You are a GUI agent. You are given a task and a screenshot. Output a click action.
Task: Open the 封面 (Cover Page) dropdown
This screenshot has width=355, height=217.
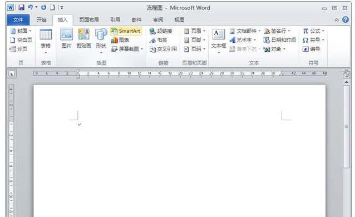click(21, 31)
